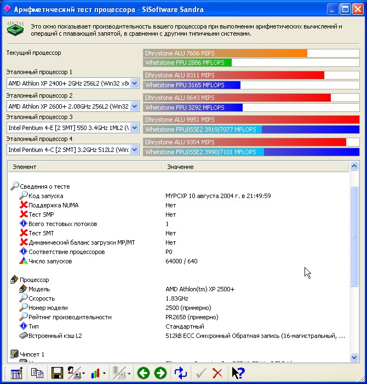Image resolution: width=367 pixels, height=384 pixels.
Task: Click the Whetstone FPU 3165 MFLOPS bar
Action: (x=251, y=85)
